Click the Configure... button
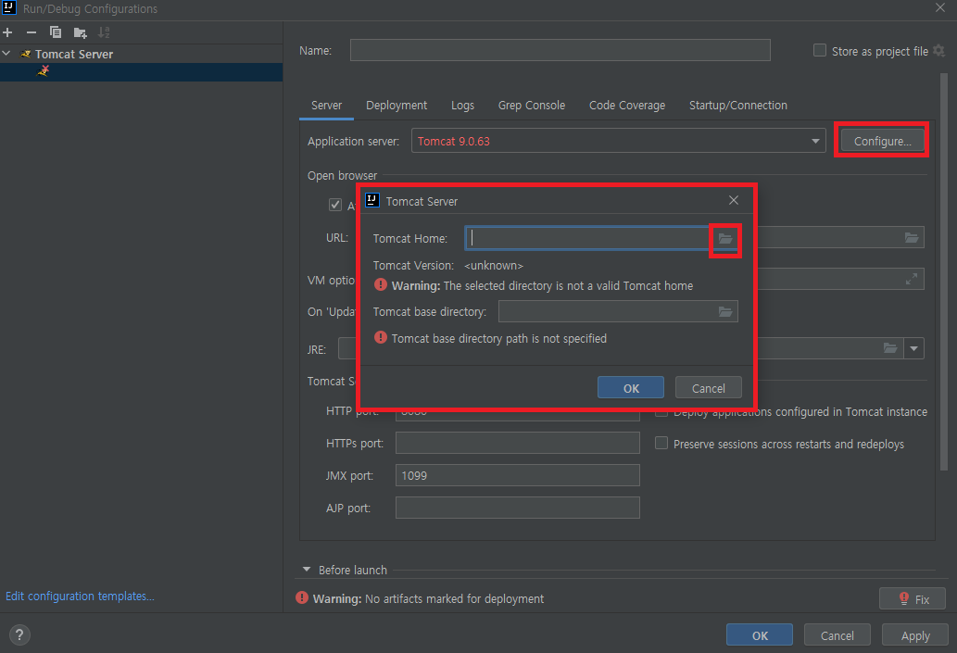This screenshot has height=653, width=957. pyautogui.click(x=882, y=141)
